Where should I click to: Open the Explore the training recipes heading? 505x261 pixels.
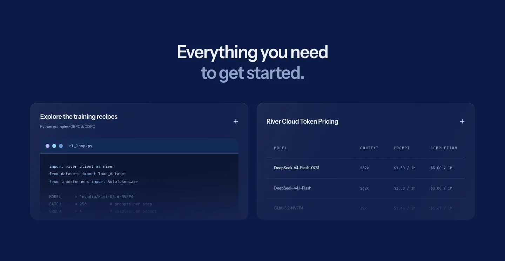pyautogui.click(x=79, y=117)
